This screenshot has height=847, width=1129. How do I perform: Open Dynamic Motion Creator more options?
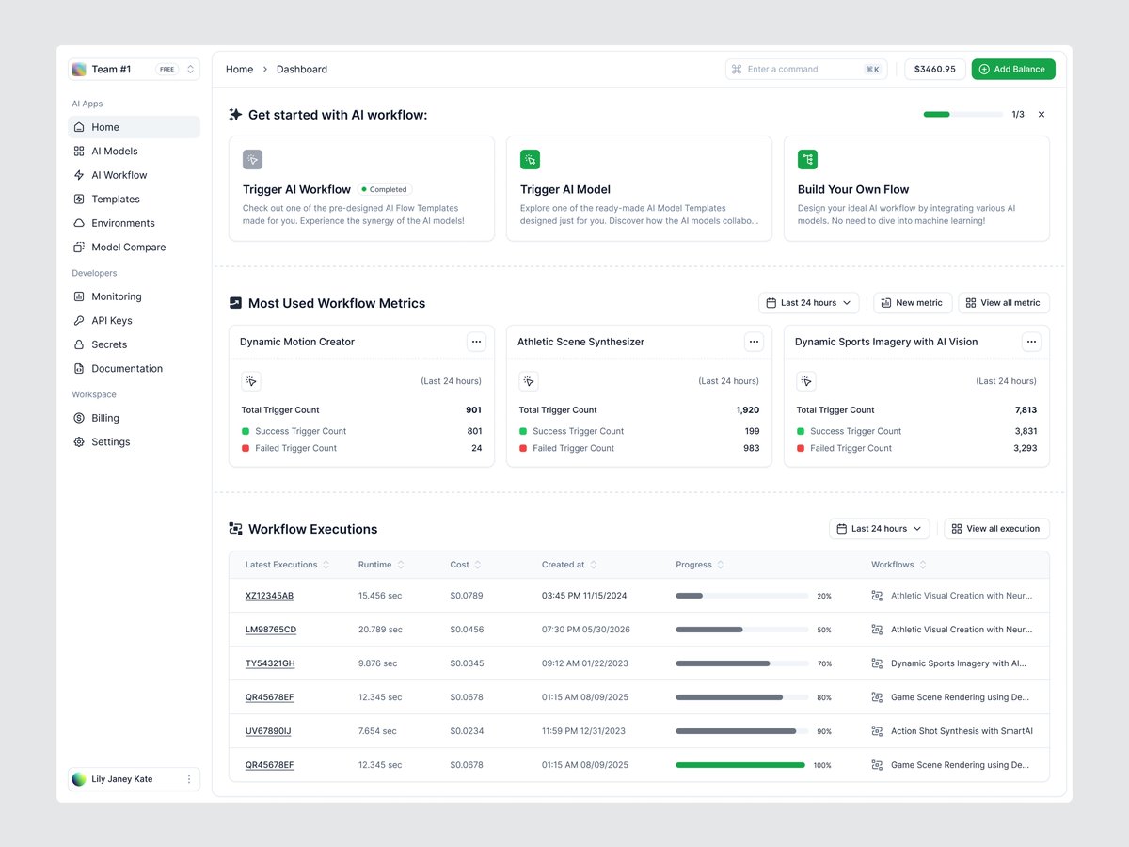click(477, 342)
